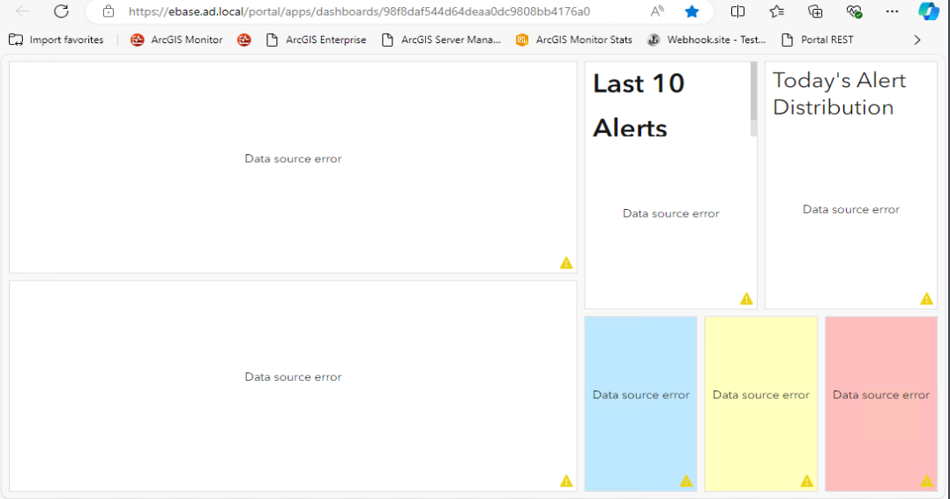
Task: Expand the favorites bar overflow chevron
Action: click(x=917, y=40)
